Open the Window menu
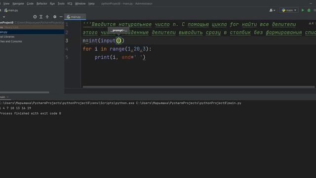Image resolution: width=316 pixels, height=178 pixels. pos(80,3)
